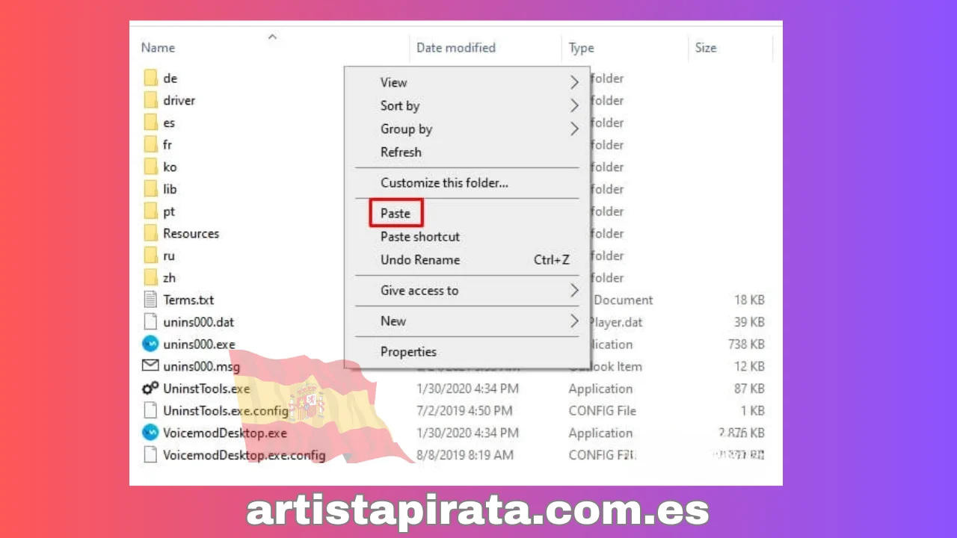Click the Terms.txt document icon

(151, 300)
